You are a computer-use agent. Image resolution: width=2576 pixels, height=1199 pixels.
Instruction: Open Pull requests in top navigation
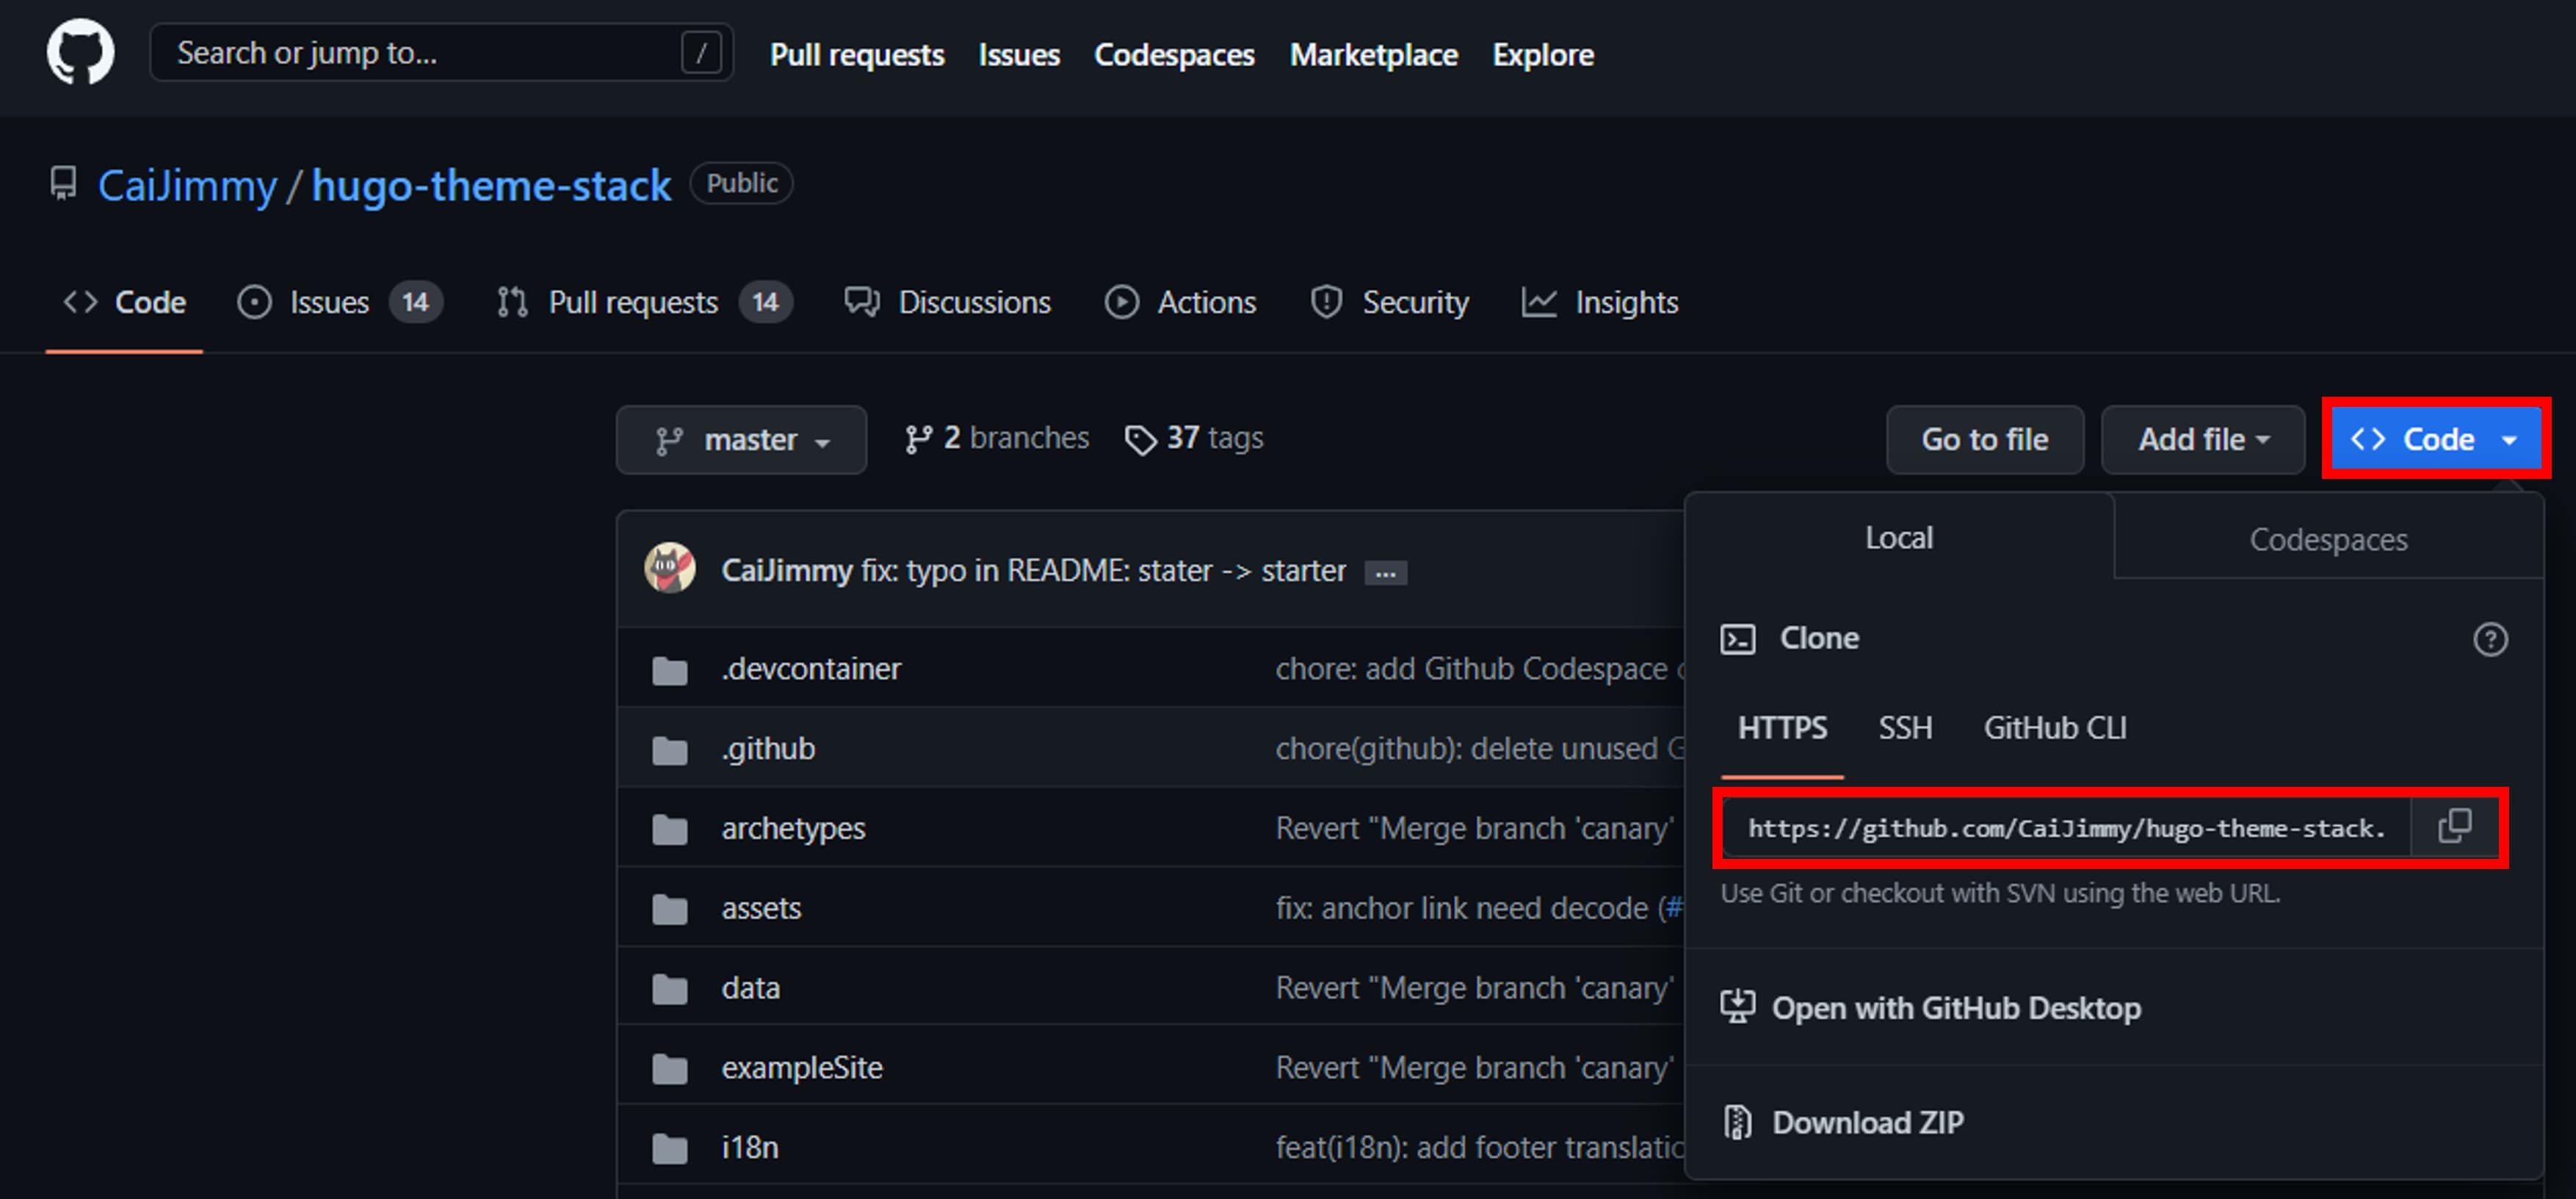[x=857, y=54]
